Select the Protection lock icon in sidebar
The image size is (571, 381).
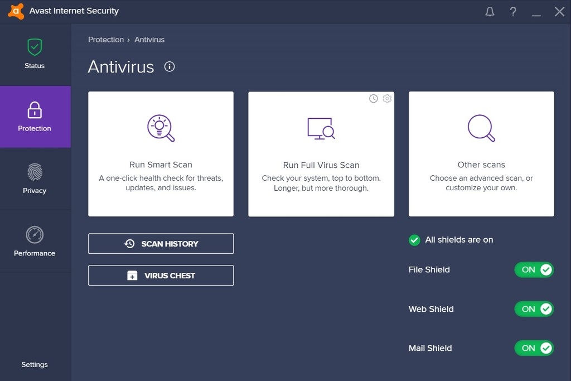35,109
